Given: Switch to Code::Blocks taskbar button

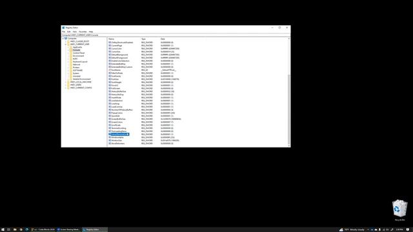Looking at the screenshot, I should click(43, 229).
